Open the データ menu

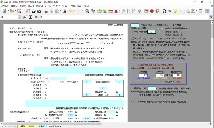point(57,6)
